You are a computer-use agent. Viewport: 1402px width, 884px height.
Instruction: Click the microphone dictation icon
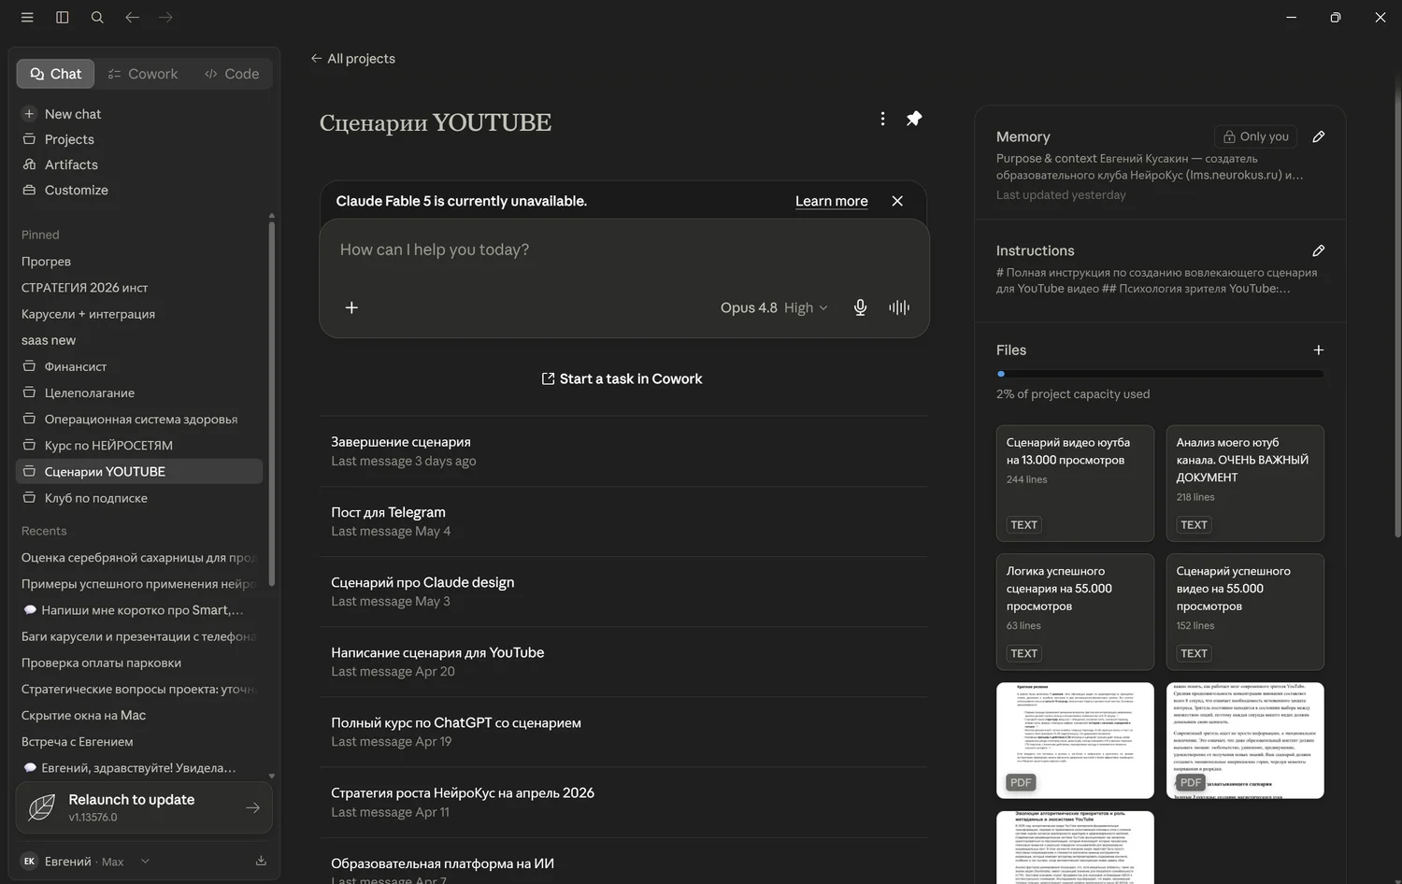[860, 307]
